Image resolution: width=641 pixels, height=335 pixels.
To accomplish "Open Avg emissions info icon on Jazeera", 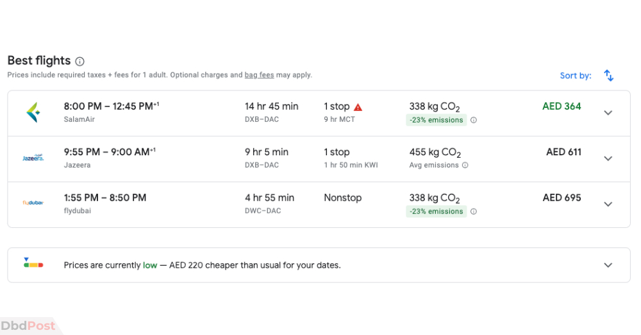I will [465, 165].
